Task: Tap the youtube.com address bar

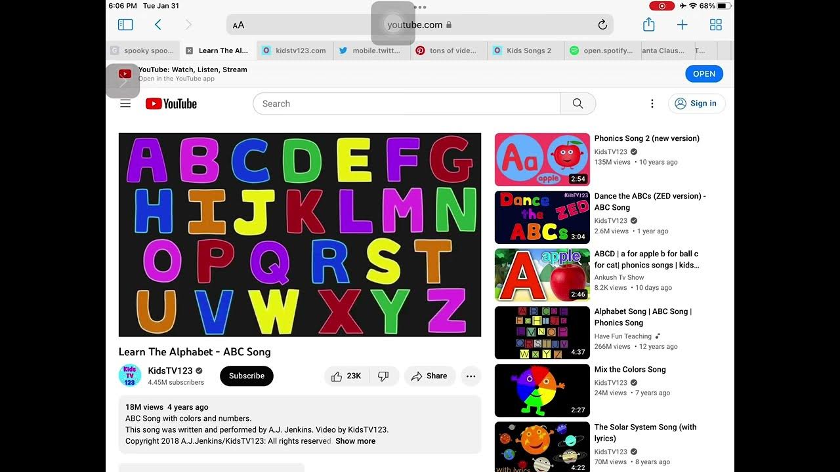Action: click(x=420, y=25)
